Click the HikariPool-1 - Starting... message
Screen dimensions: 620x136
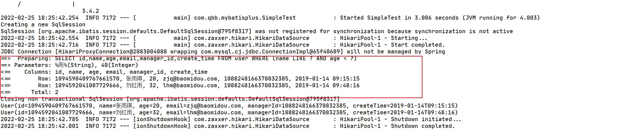(x=383, y=38)
